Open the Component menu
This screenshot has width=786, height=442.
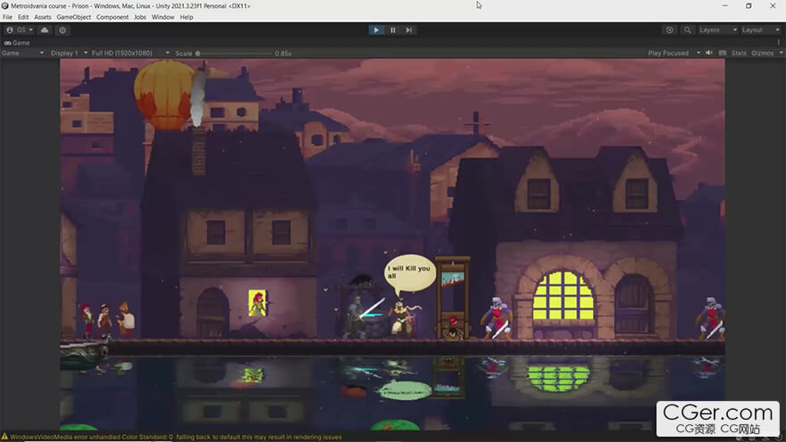(113, 17)
